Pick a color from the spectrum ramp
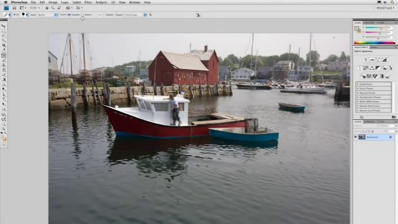 pos(374,42)
